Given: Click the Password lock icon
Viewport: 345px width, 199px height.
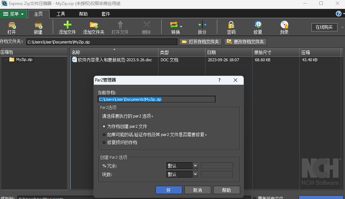Looking at the screenshot, I should click(231, 25).
